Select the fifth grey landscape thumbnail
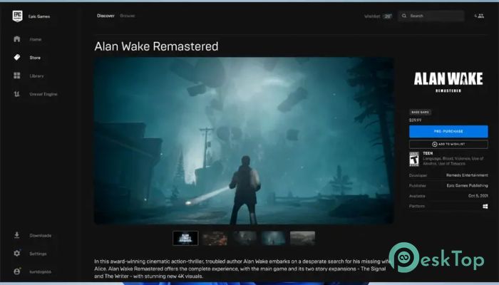 303,238
